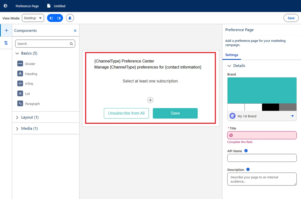301x199 pixels.
Task: Open the View Mode Desktop dropdown
Action: tap(33, 18)
